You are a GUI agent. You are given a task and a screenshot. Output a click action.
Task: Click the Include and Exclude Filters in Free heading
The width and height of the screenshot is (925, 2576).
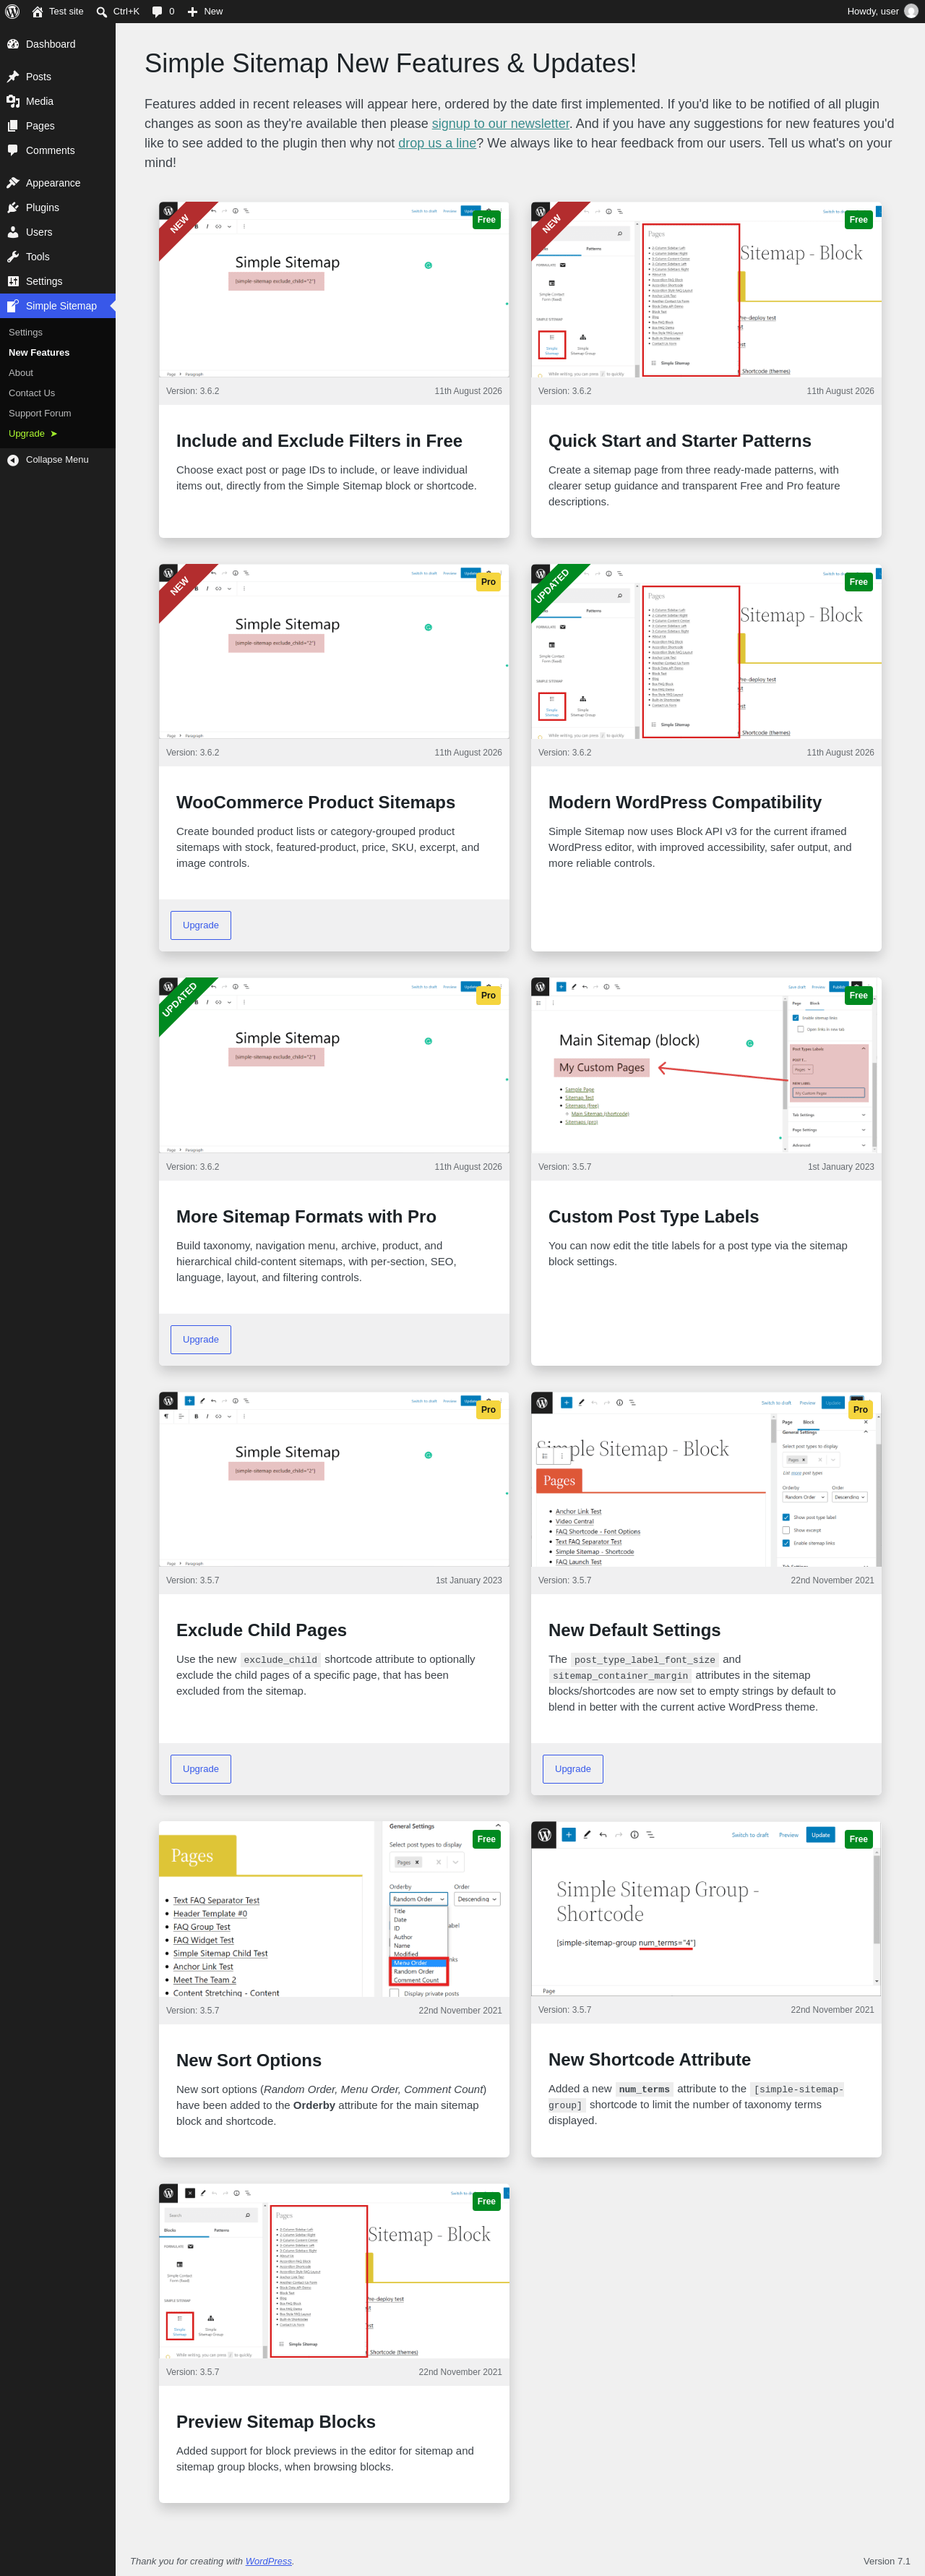(319, 441)
